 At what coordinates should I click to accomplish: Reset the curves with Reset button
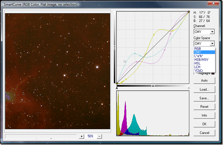[204, 106]
